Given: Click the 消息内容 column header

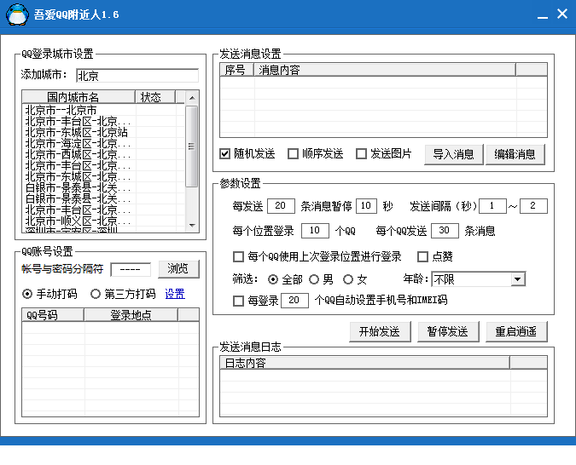Looking at the screenshot, I should pos(385,70).
